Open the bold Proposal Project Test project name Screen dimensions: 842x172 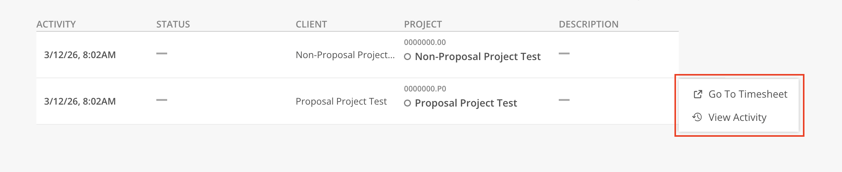pos(466,103)
